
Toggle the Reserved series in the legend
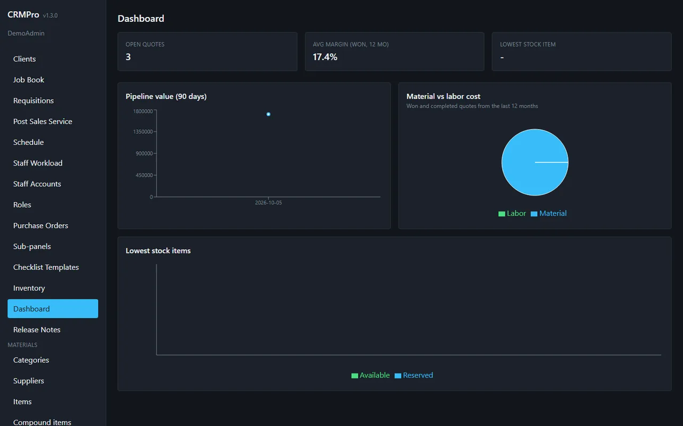point(414,375)
